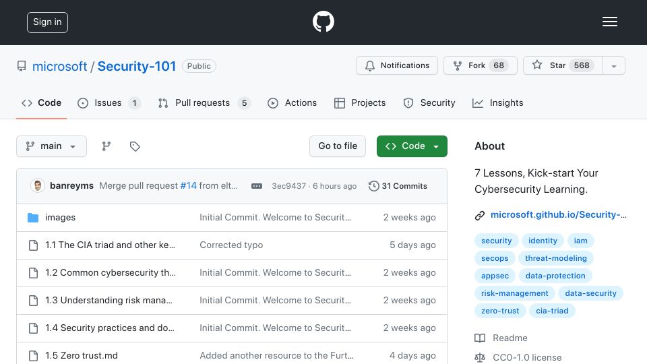
Task: Fork the repository
Action: pyautogui.click(x=481, y=65)
